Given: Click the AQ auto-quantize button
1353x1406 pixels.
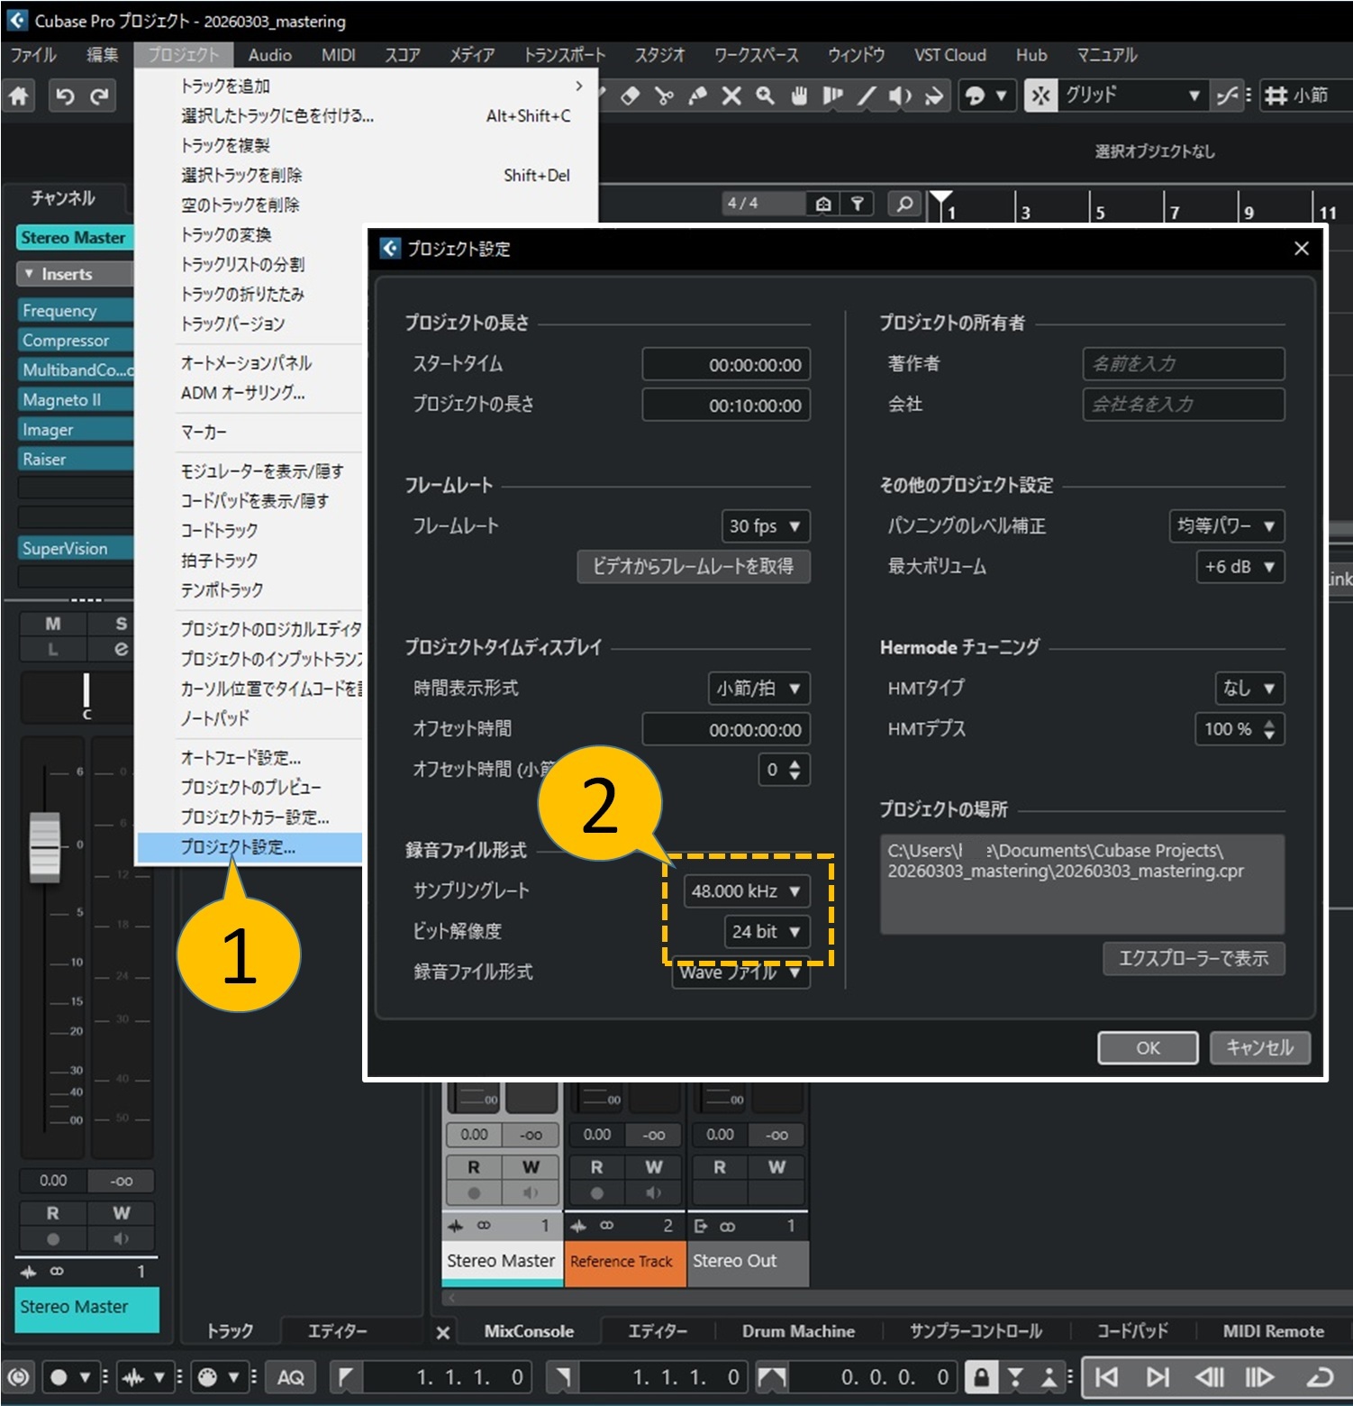Looking at the screenshot, I should (290, 1377).
